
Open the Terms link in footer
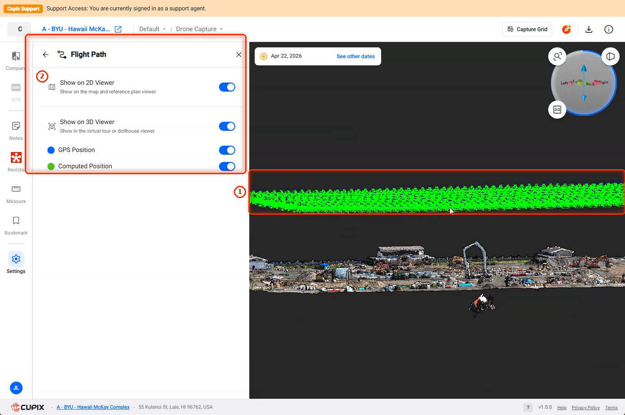click(611, 408)
